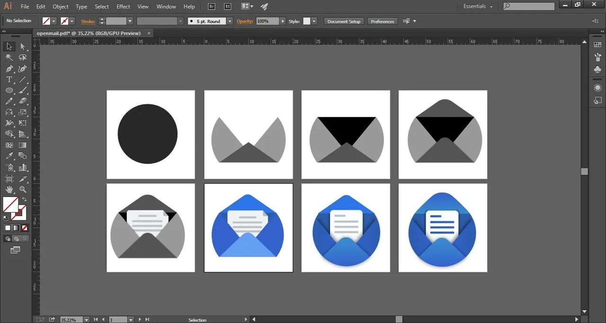Select the Eraser tool
The height and width of the screenshot is (323, 606).
(22, 101)
